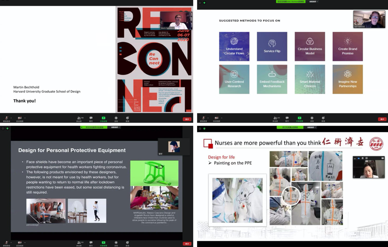388x247 pixels.
Task: Leave the meeting in Suggested Methods window
Action: point(382,119)
